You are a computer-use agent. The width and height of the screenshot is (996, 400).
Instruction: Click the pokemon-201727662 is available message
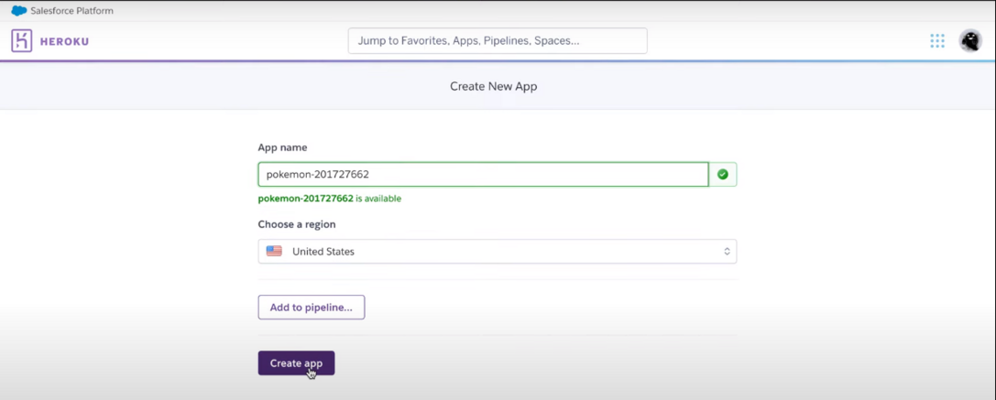tap(330, 198)
